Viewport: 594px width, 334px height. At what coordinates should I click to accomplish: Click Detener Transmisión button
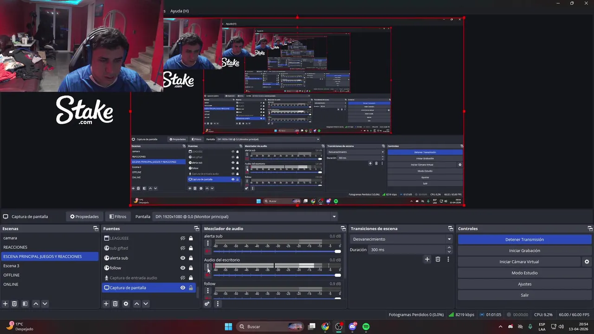click(x=524, y=239)
